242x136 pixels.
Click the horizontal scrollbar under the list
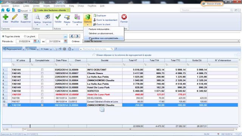point(130,129)
